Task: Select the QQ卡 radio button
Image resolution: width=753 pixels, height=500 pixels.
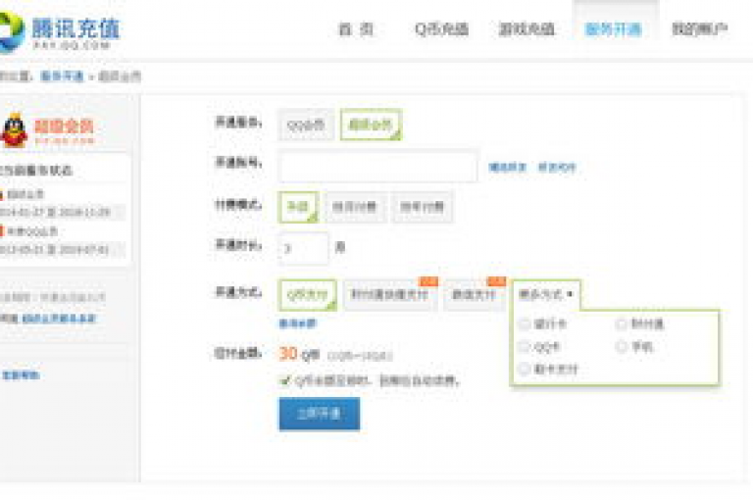Action: [x=525, y=346]
